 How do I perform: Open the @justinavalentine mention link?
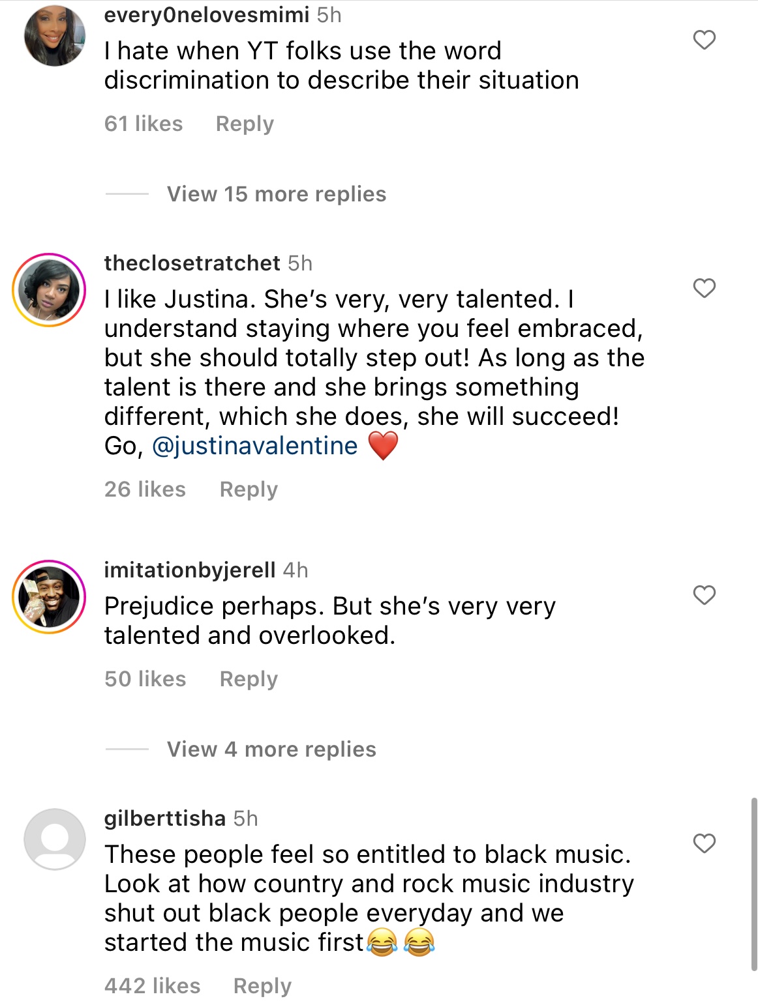[x=255, y=446]
